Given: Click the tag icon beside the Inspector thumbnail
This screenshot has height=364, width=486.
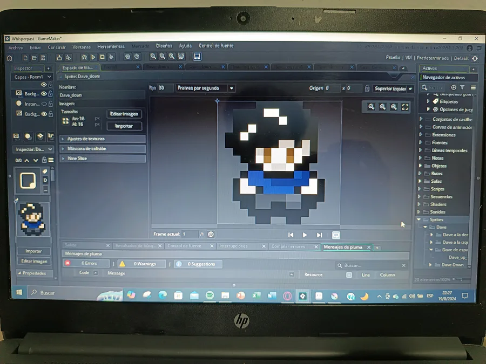Looking at the screenshot, I should [45, 171].
